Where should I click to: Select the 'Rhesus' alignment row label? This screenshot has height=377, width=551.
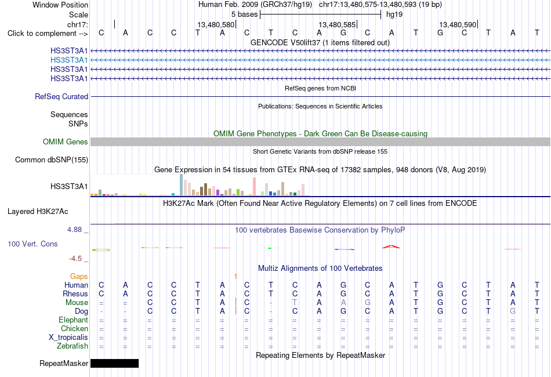75,293
